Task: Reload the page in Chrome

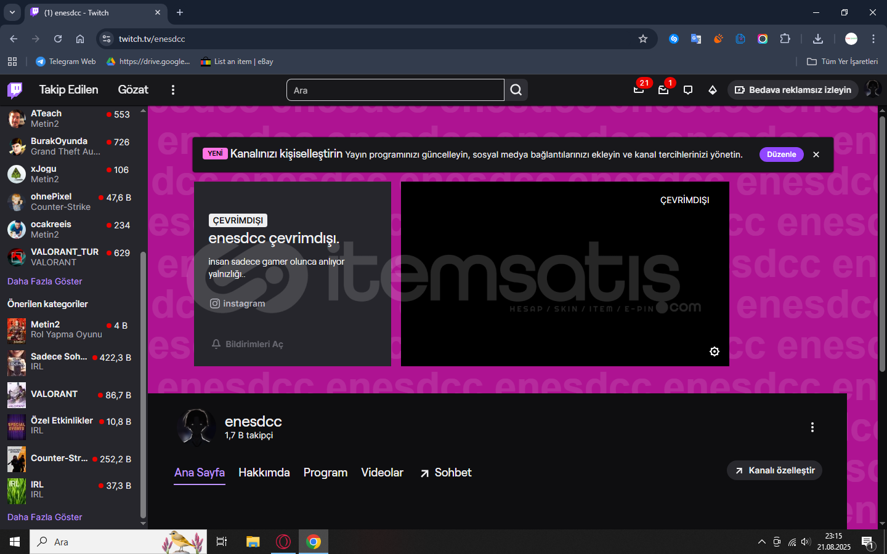Action: [x=58, y=39]
